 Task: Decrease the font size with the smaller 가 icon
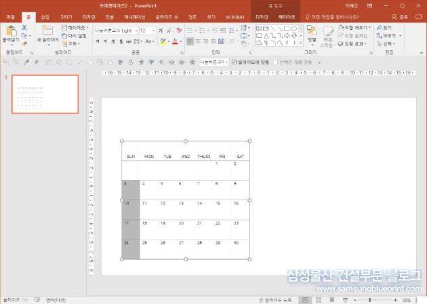[169, 31]
